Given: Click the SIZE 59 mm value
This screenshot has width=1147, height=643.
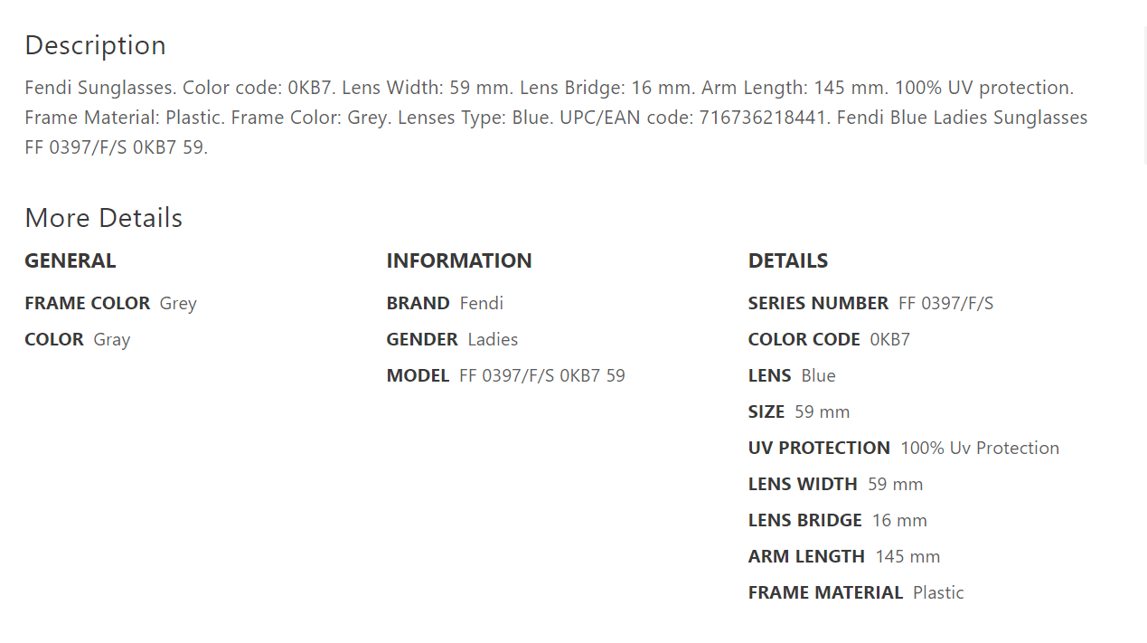Looking at the screenshot, I should (822, 411).
